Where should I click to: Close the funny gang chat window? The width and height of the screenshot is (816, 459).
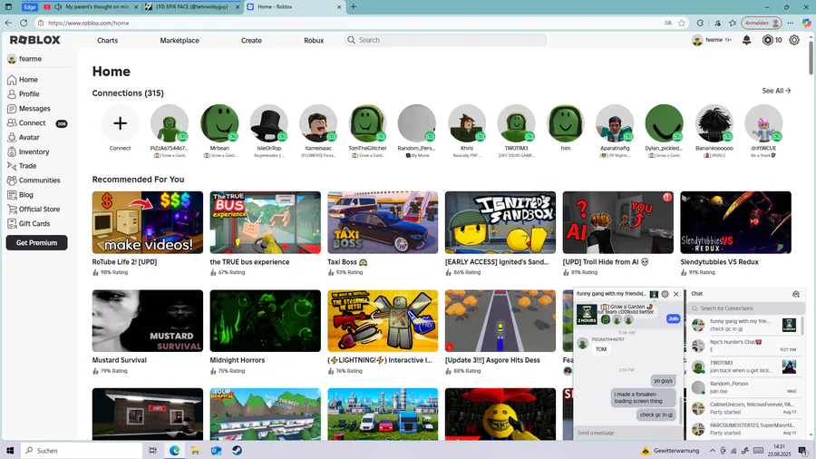(x=676, y=294)
